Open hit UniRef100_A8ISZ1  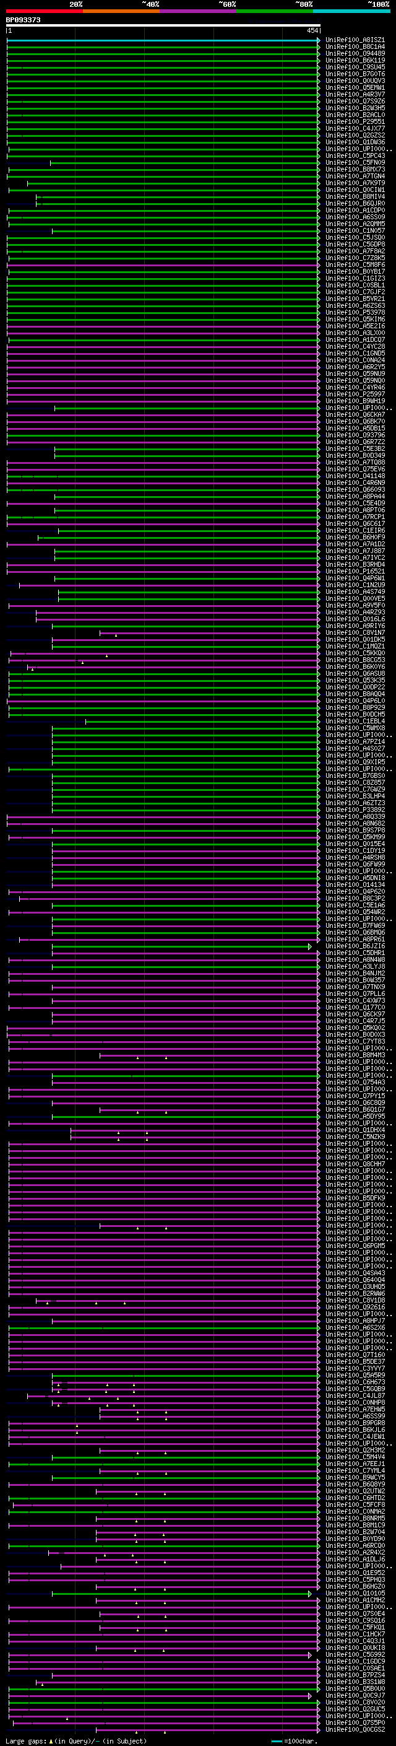tap(355, 40)
